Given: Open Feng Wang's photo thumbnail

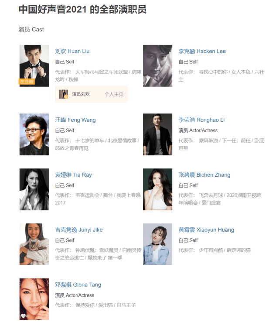Looking at the screenshot, I should coord(34,134).
